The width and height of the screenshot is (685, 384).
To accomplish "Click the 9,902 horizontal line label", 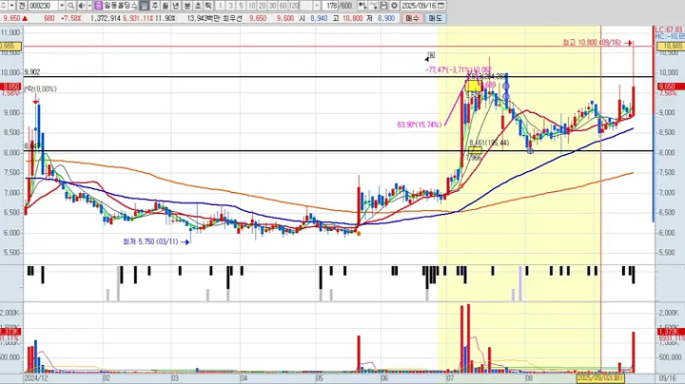I will coord(32,72).
